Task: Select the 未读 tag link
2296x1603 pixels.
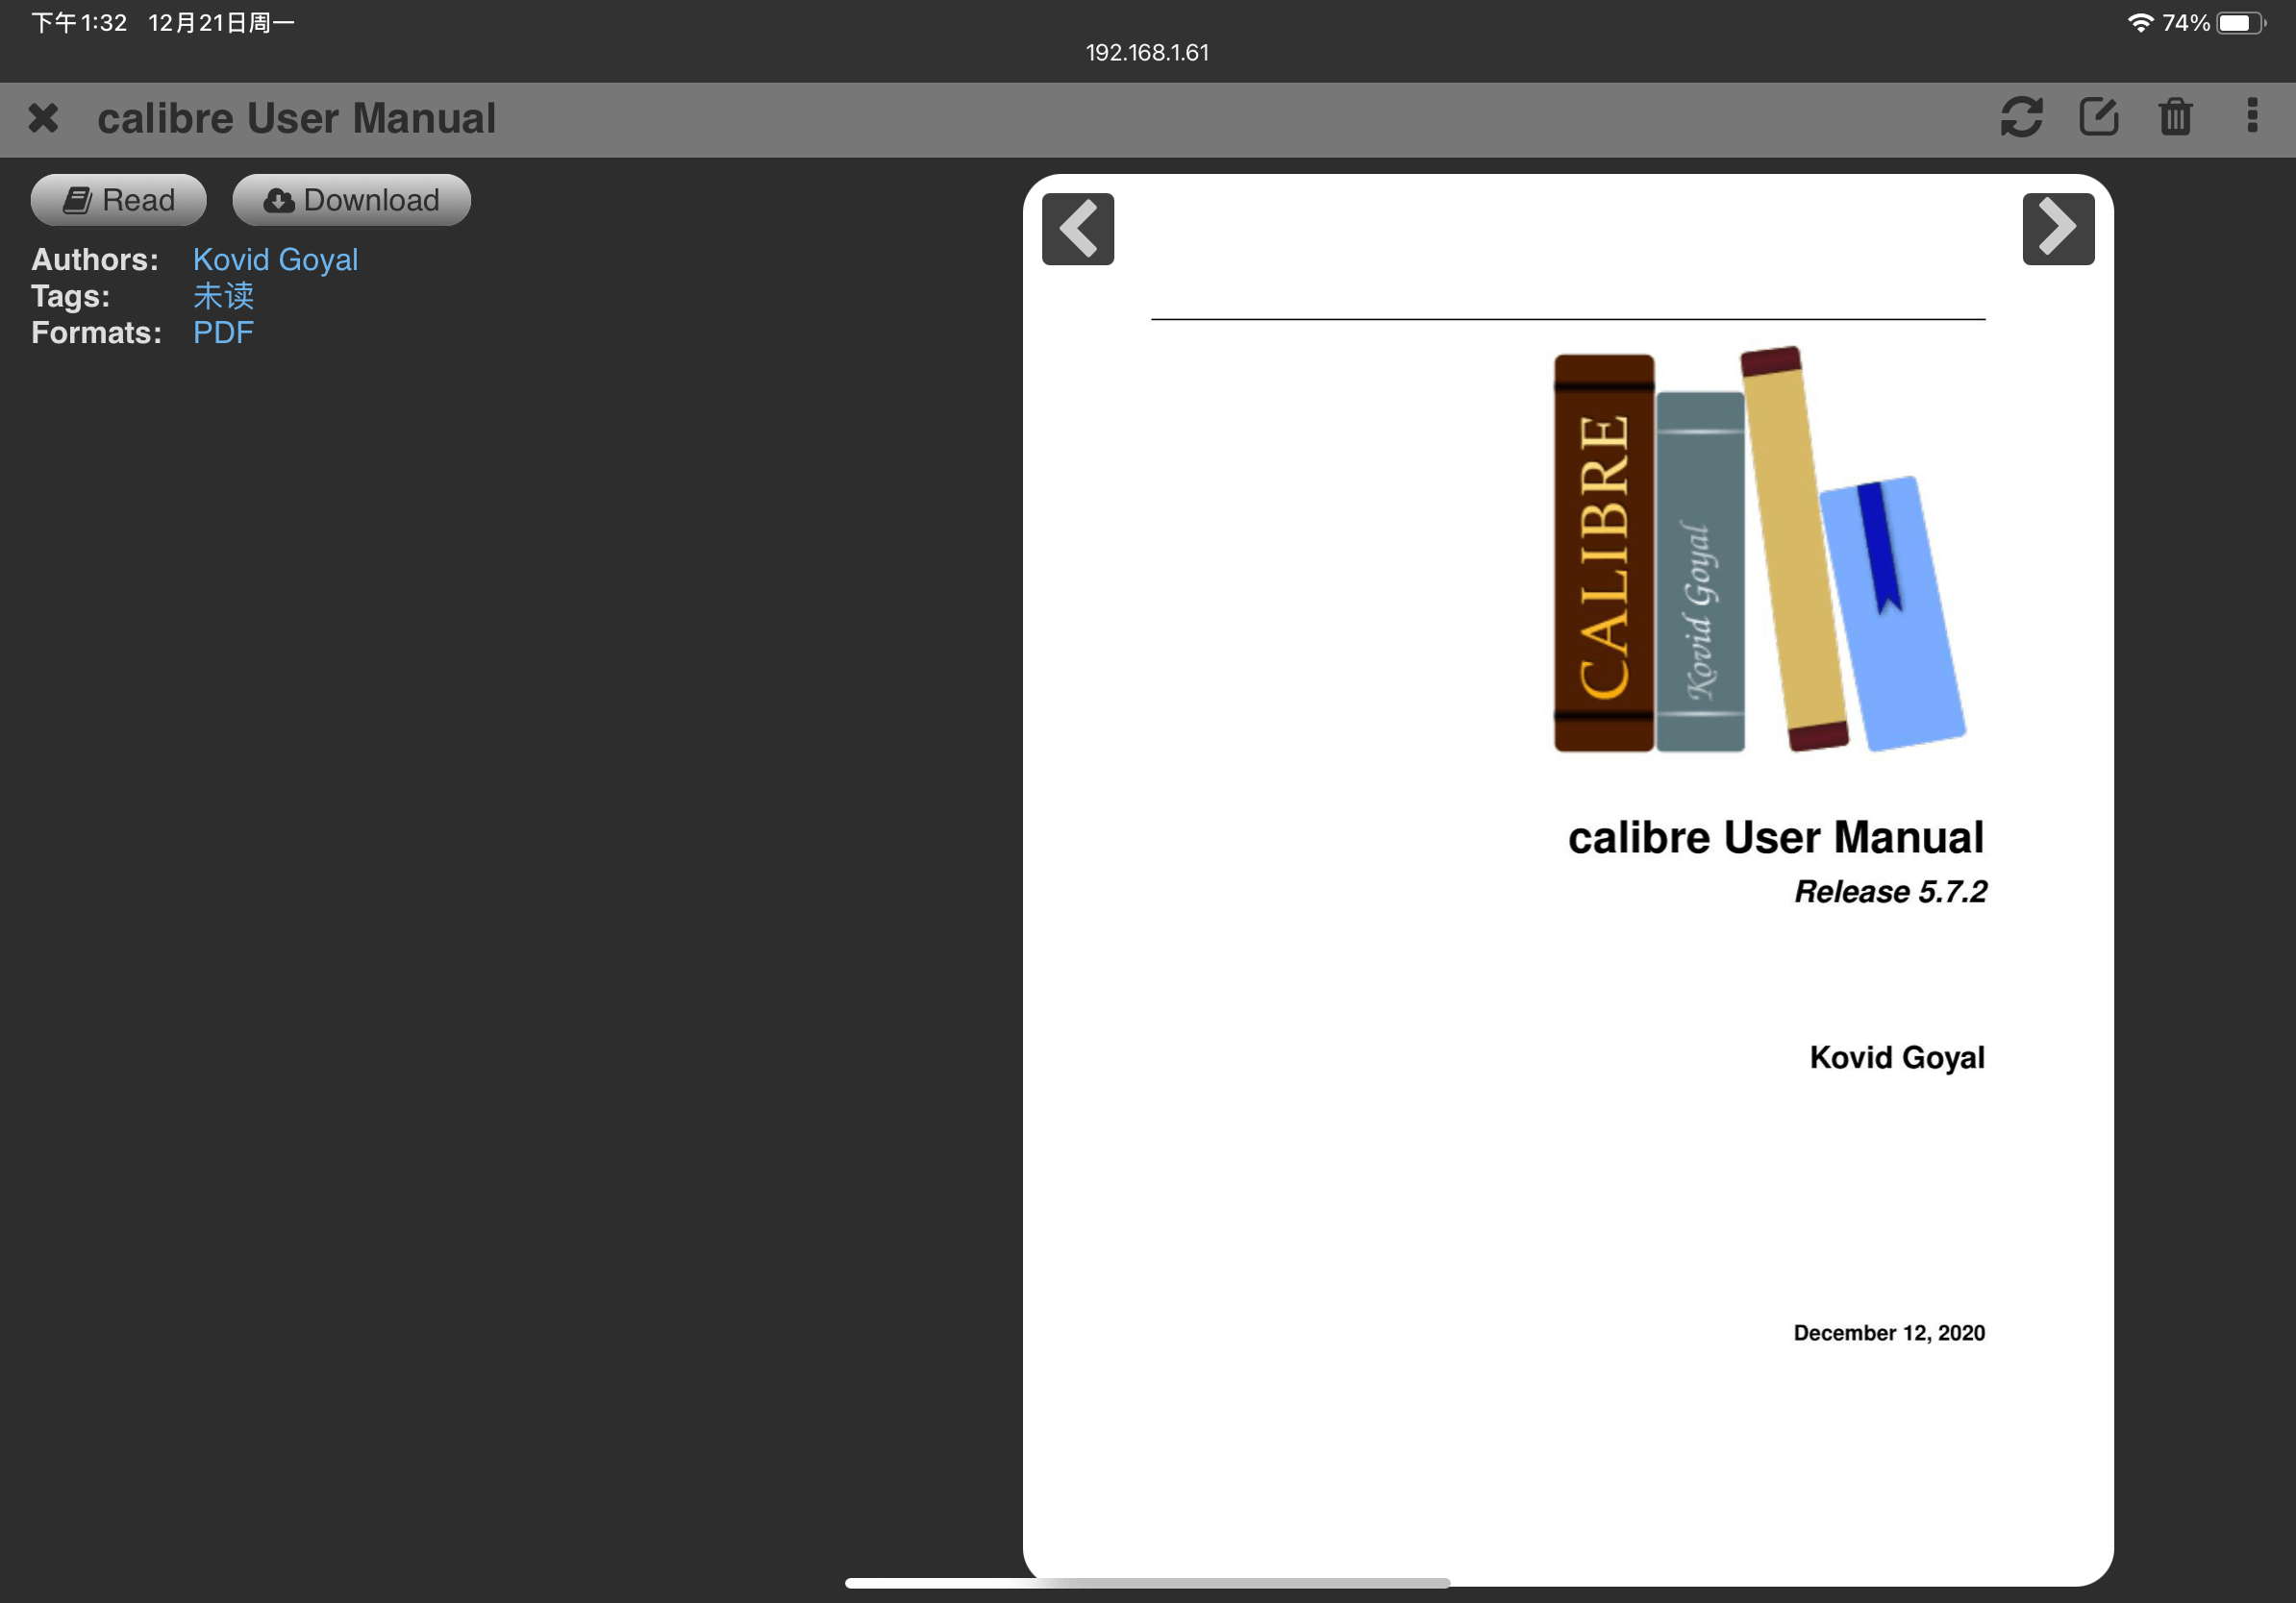Action: click(223, 296)
